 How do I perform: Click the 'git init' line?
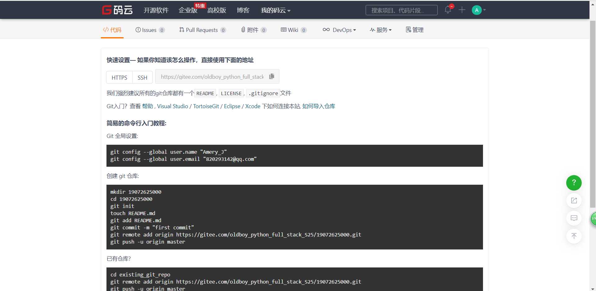coord(122,206)
